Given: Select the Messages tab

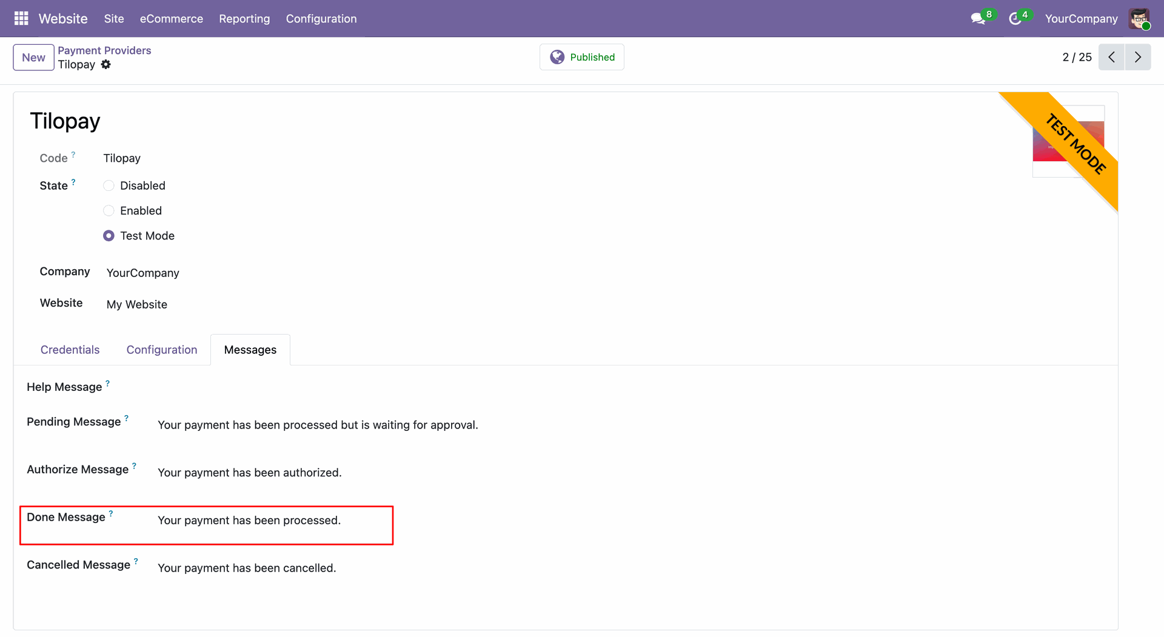Looking at the screenshot, I should click(250, 350).
